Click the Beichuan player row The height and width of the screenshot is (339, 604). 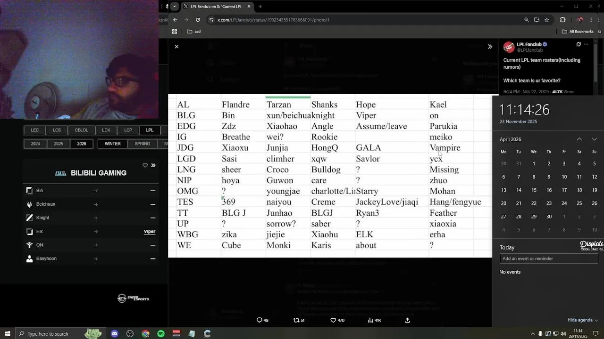[x=91, y=204]
